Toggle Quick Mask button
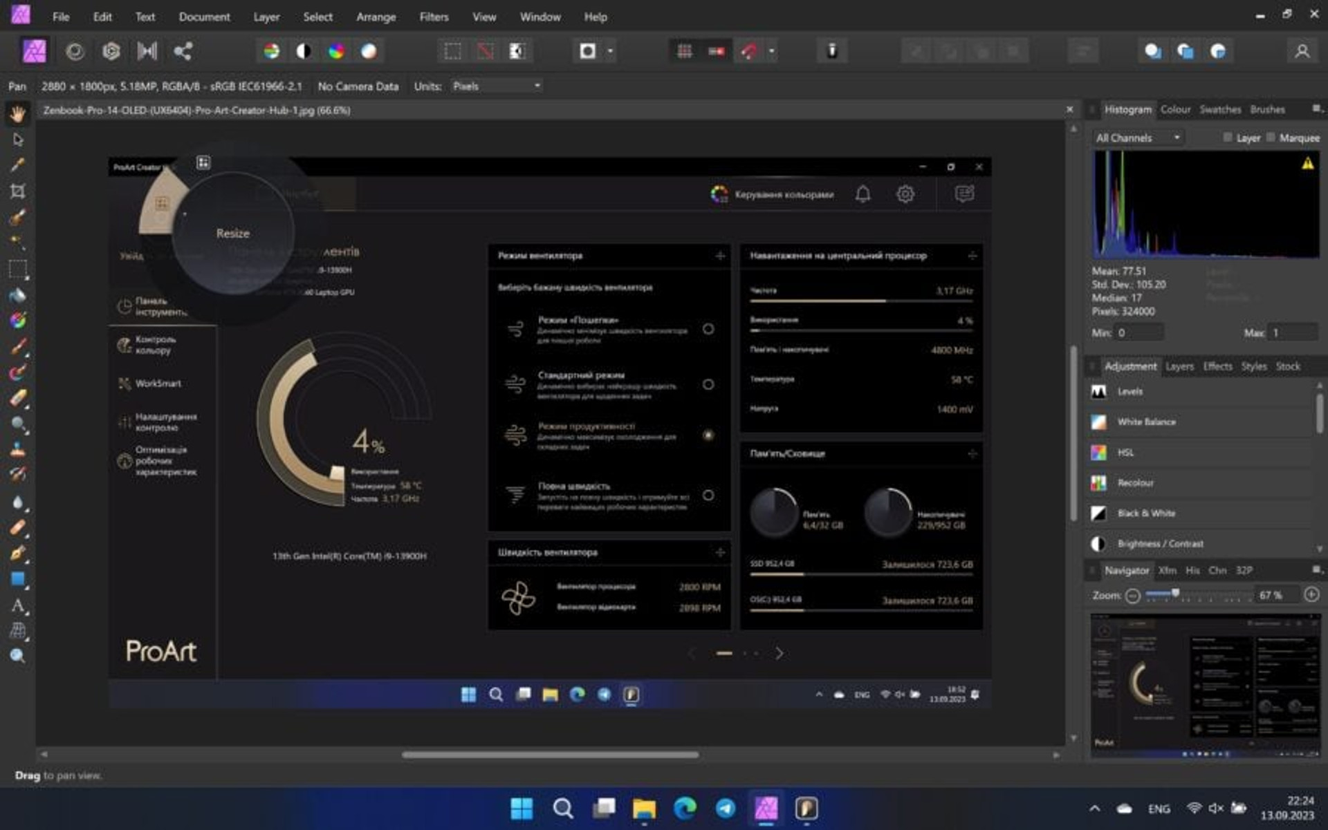1328x830 pixels. click(587, 51)
